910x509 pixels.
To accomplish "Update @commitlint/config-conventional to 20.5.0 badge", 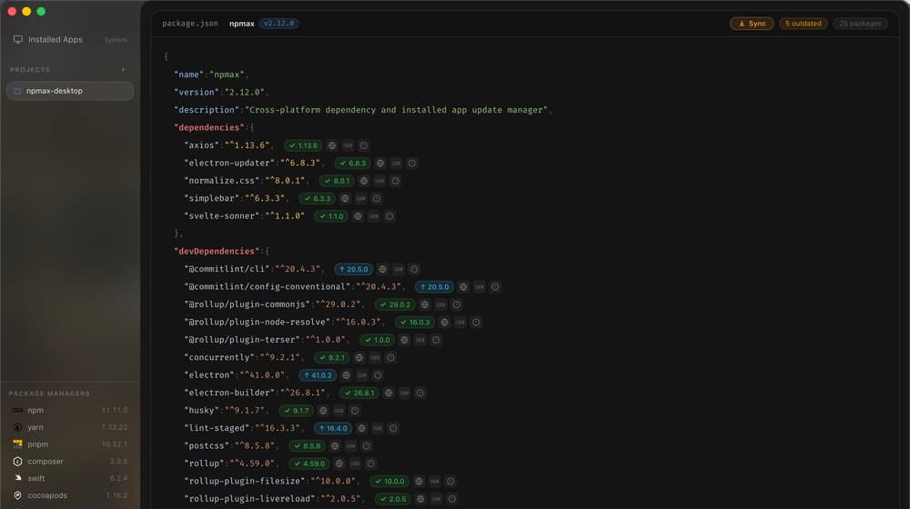I will (434, 287).
